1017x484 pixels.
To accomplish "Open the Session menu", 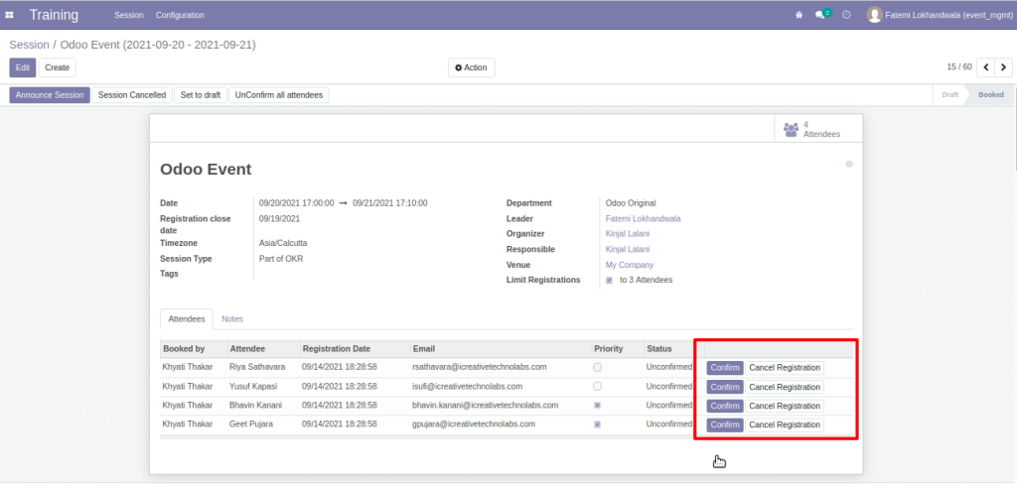I will coord(128,15).
